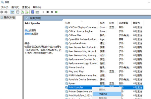Click the 服务(本地) header in the main pane
This screenshot has width=151, height=99.
pos(35,18)
